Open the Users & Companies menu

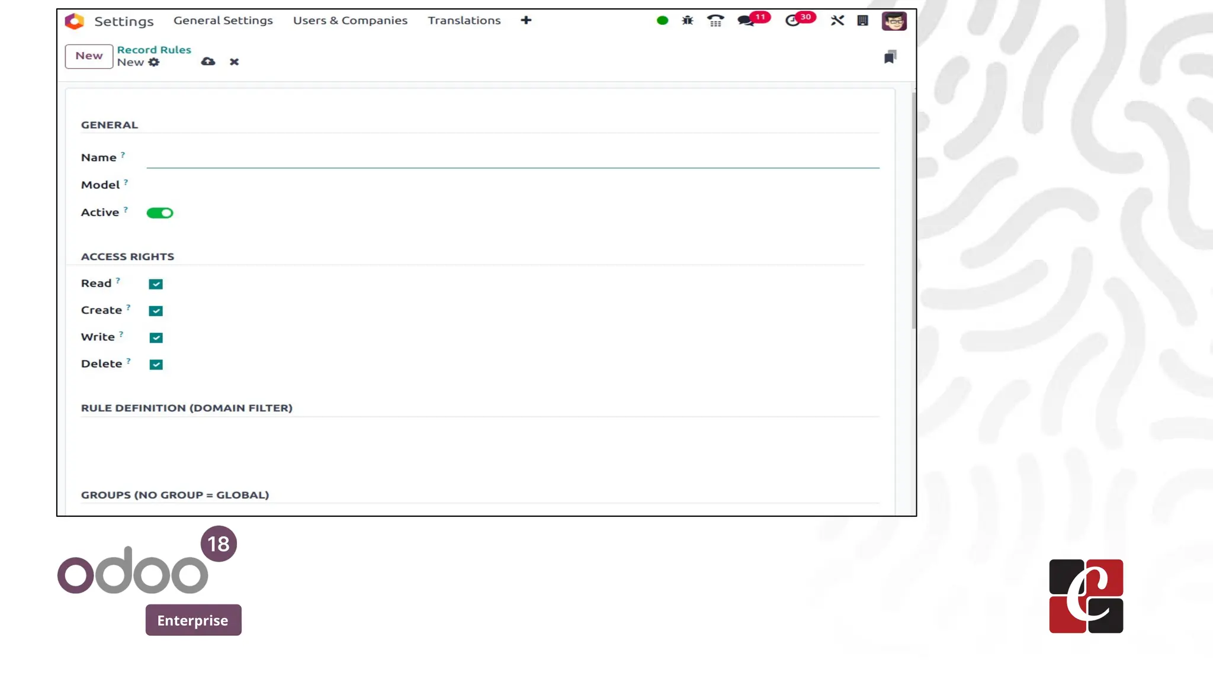[x=350, y=21]
